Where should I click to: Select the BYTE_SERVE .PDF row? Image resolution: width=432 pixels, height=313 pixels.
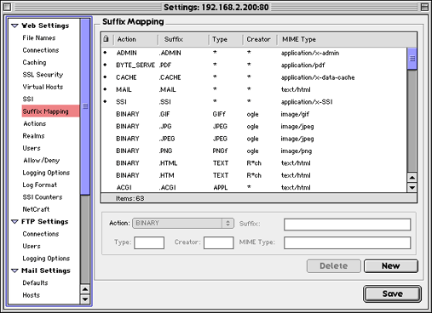coord(254,65)
